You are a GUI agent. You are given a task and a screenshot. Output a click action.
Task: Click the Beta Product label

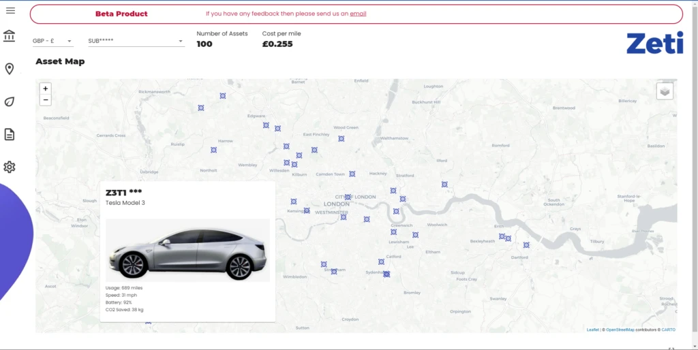[x=121, y=14]
